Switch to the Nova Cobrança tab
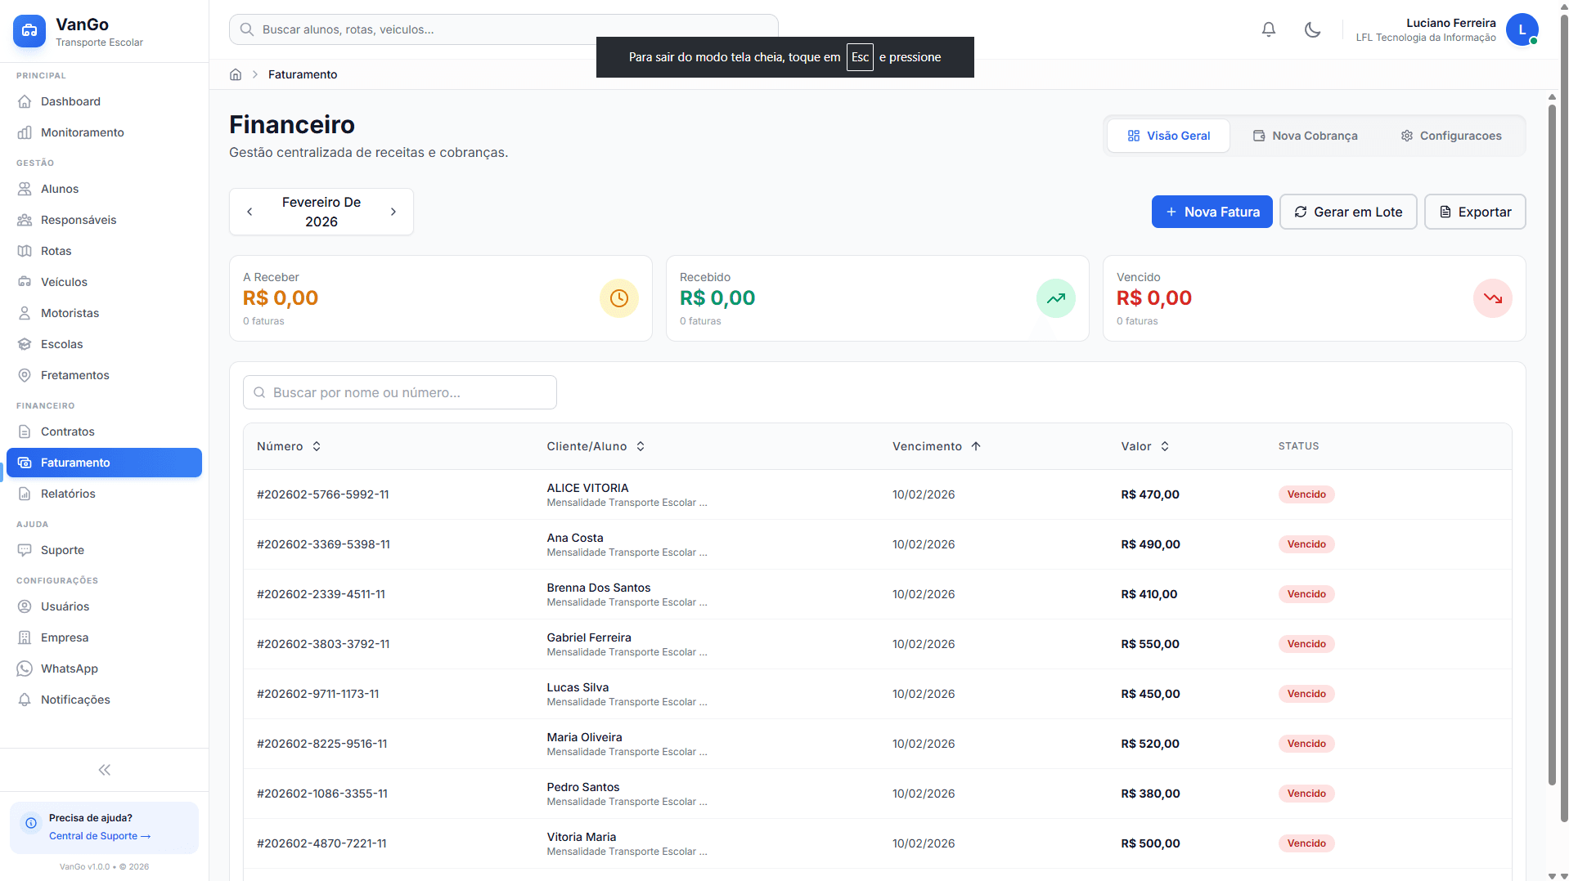1569x881 pixels. click(1305, 136)
